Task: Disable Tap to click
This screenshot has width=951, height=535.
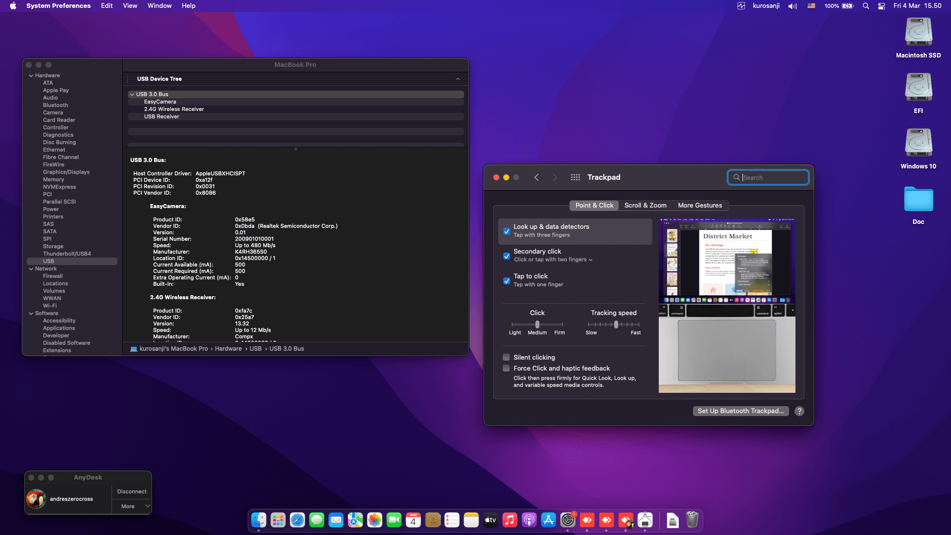Action: coord(506,280)
